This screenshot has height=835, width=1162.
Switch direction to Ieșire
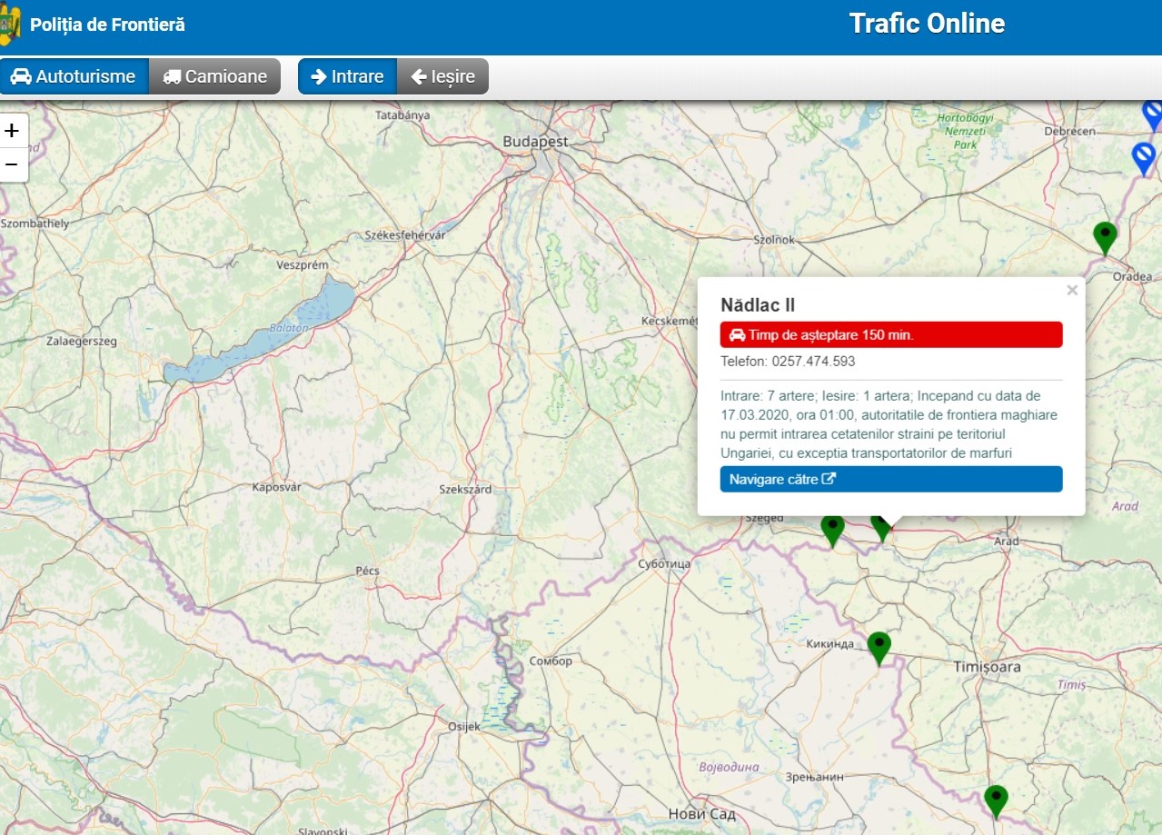click(442, 76)
